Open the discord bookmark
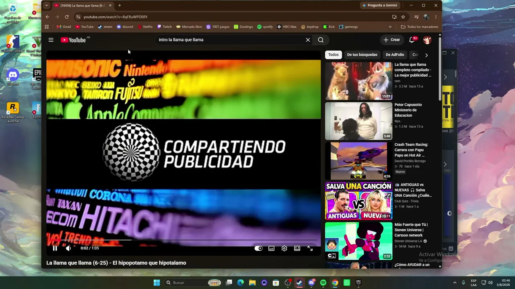This screenshot has width=515, height=289. [x=125, y=27]
